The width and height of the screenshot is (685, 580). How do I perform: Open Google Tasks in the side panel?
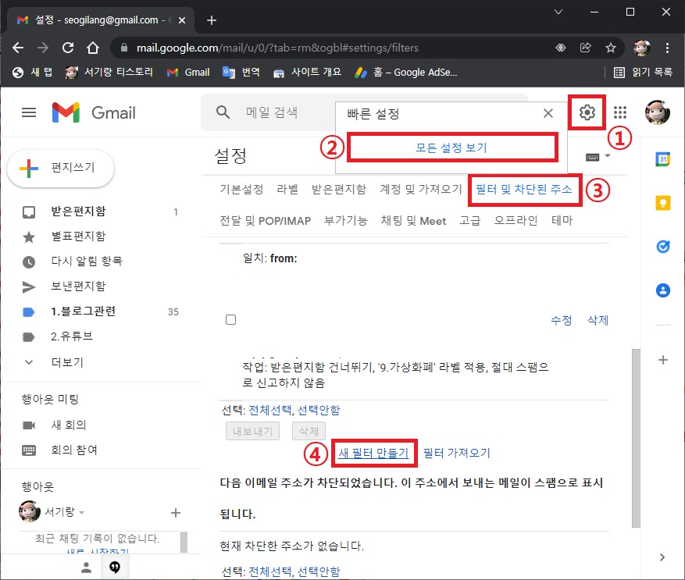(x=662, y=246)
